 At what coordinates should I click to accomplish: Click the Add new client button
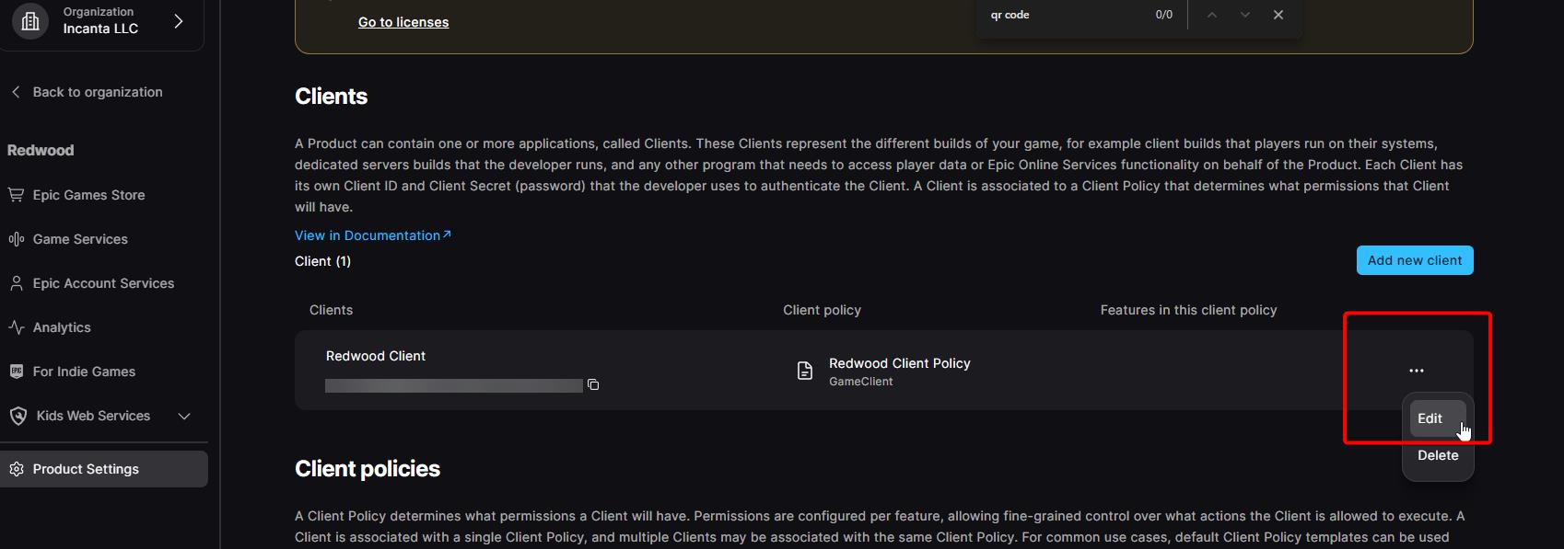pyautogui.click(x=1414, y=260)
